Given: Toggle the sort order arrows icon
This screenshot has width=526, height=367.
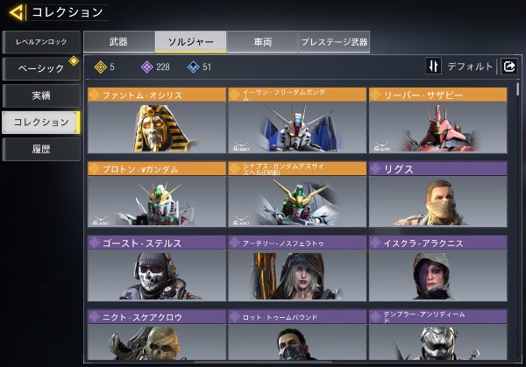Looking at the screenshot, I should tap(433, 66).
